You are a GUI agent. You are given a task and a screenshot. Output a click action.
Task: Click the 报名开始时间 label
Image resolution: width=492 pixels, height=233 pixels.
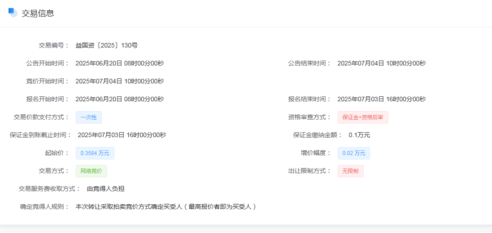[48, 99]
